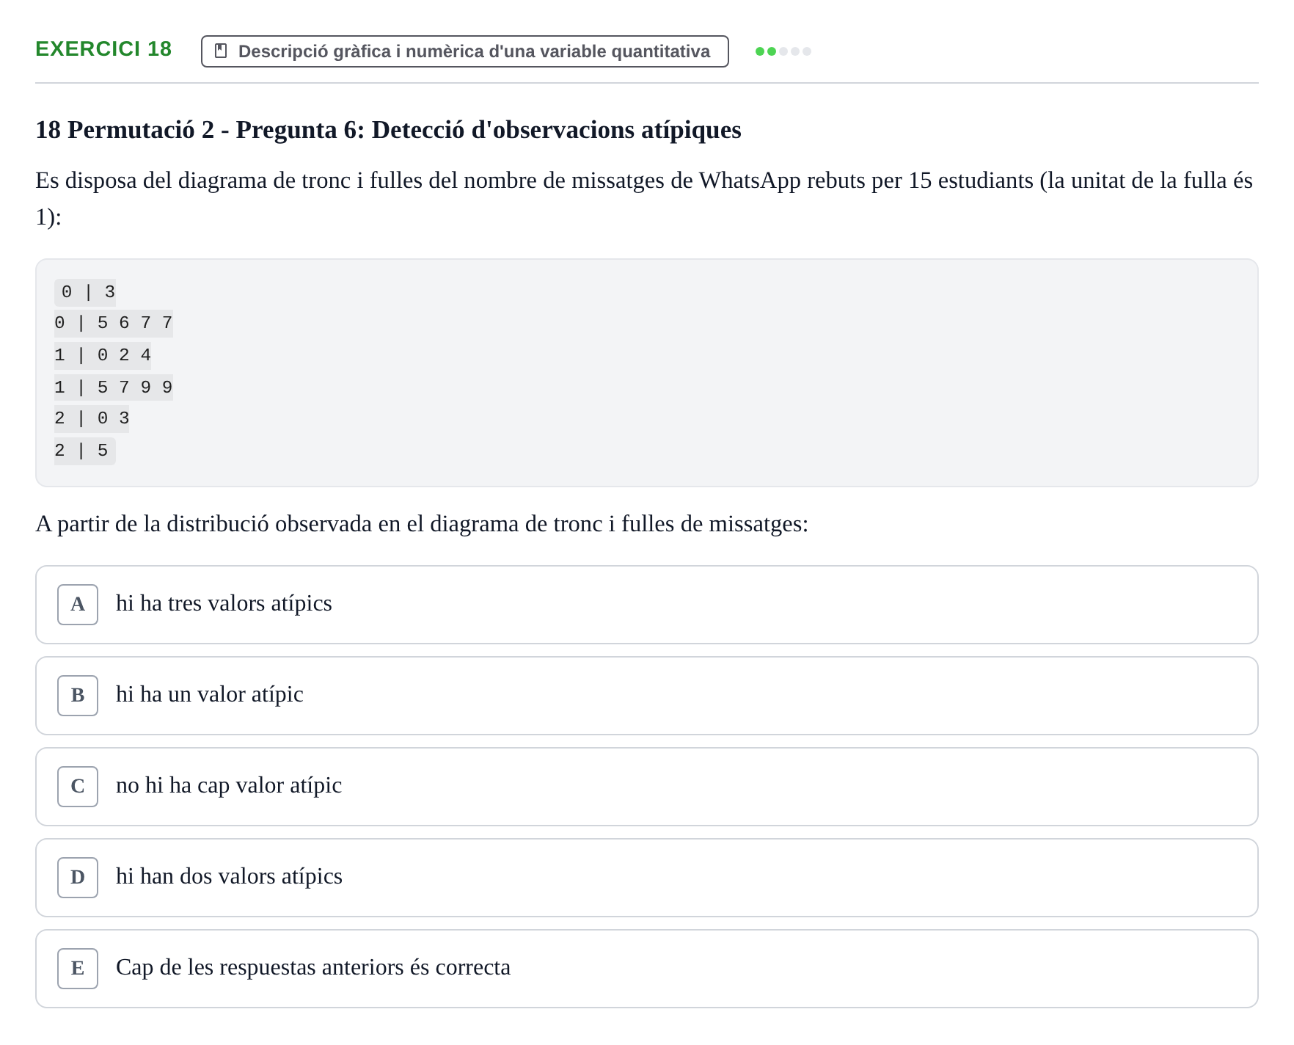1294x1045 pixels.
Task: Click the letter B badge
Action: tap(78, 696)
